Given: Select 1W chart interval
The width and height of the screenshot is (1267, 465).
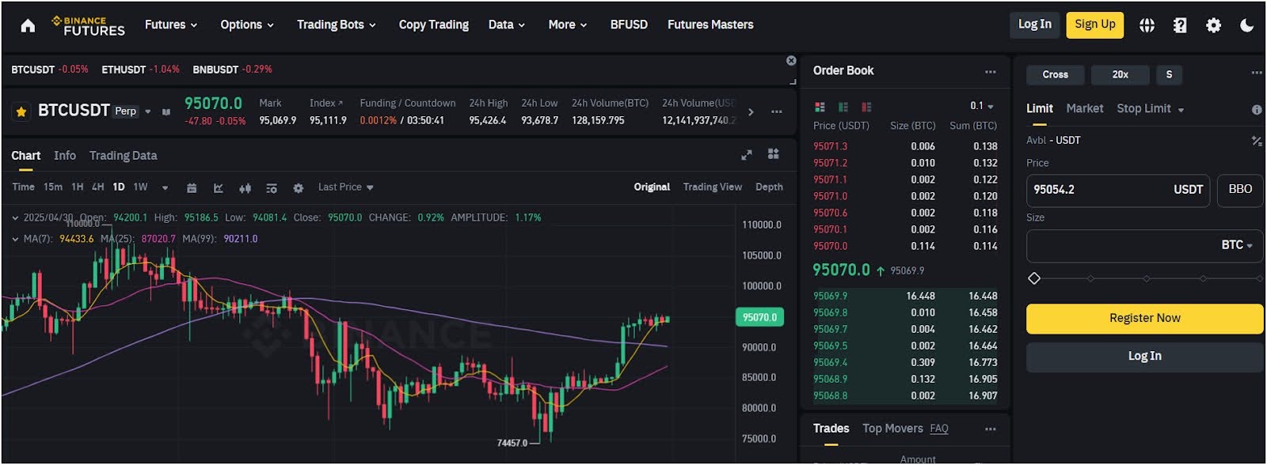Looking at the screenshot, I should pos(140,187).
